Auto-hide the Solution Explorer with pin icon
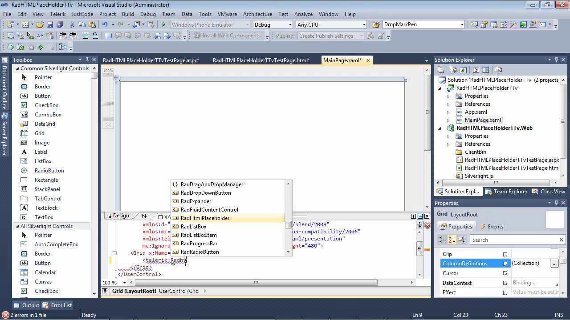 557,60
